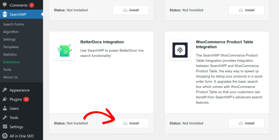Open the All in One SEO menu
The height and width of the screenshot is (140, 279).
pyautogui.click(x=21, y=136)
